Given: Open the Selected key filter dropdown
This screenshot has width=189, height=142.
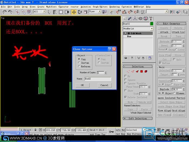Looking at the screenshot, I should click(x=144, y=130).
